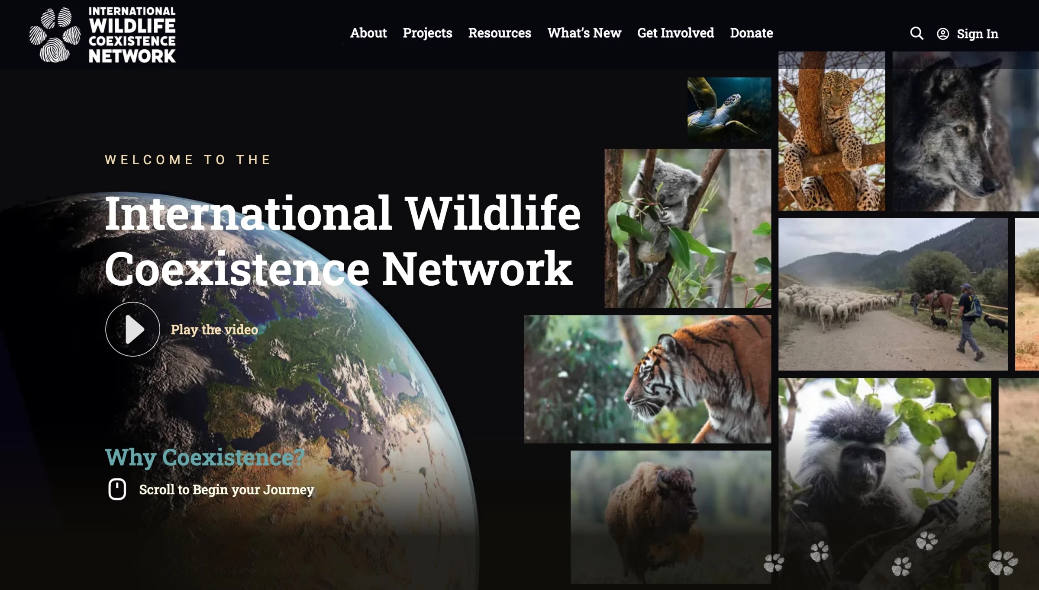
Task: Click "Scroll to Begin your Journey" text
Action: (x=226, y=489)
